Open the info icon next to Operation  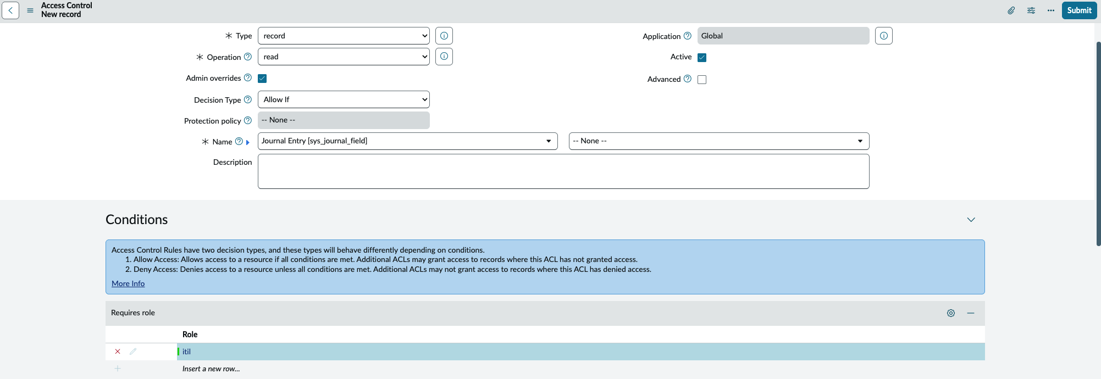point(444,57)
